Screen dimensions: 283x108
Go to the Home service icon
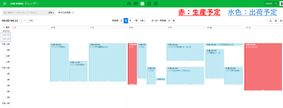click(129, 4)
